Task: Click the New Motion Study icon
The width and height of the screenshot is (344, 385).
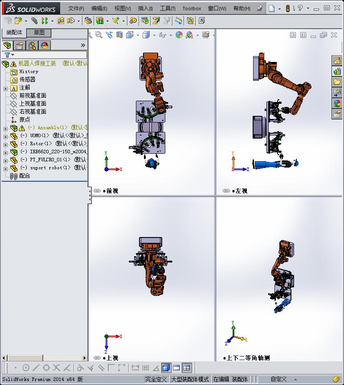Action: (x=133, y=20)
